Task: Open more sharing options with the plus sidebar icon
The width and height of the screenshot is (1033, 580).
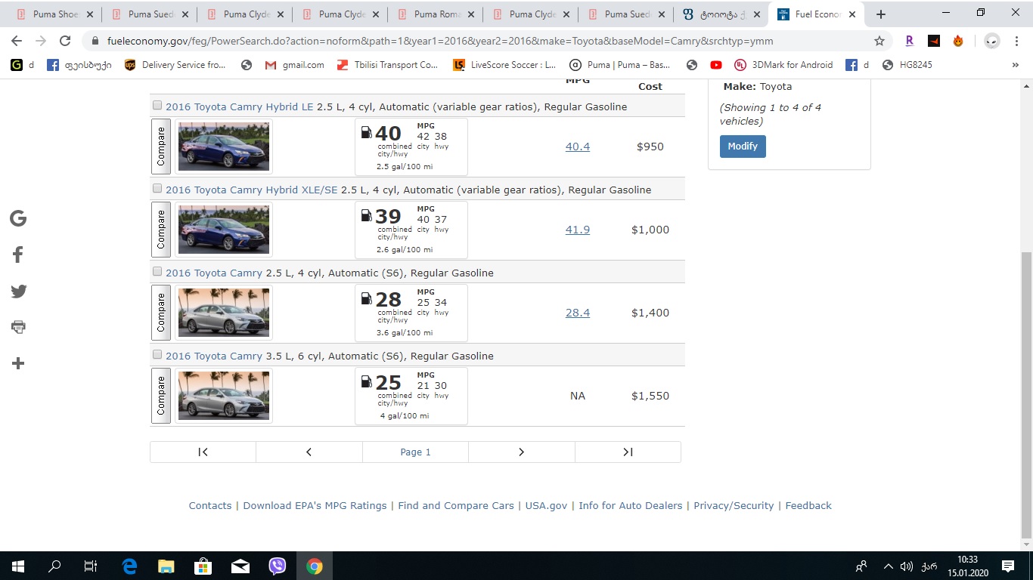Action: tap(18, 363)
